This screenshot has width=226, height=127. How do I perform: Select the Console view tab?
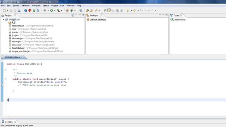pyautogui.click(x=8, y=122)
